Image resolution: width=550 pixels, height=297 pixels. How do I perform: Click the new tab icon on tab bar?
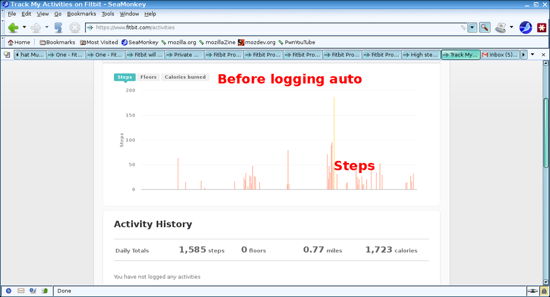(x=7, y=54)
